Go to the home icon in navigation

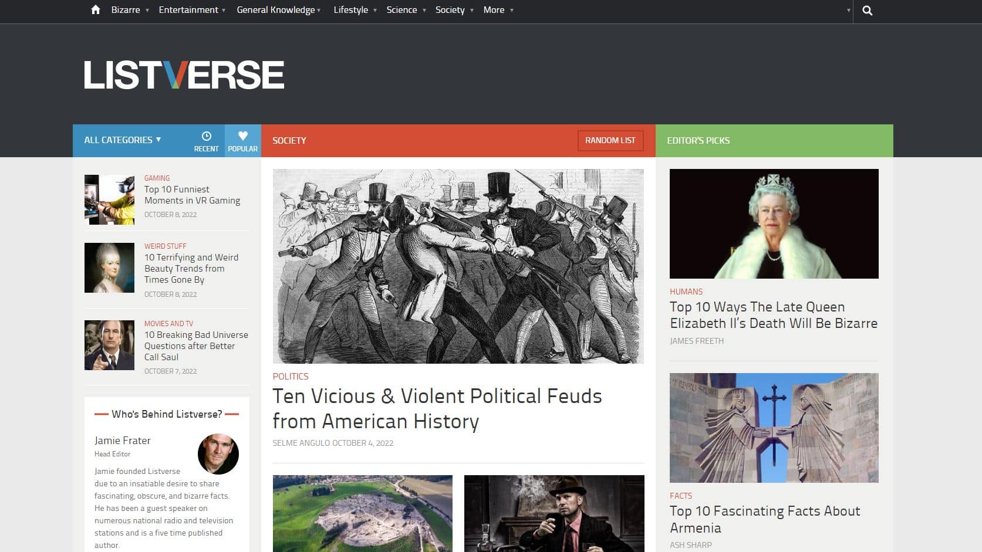(x=96, y=10)
